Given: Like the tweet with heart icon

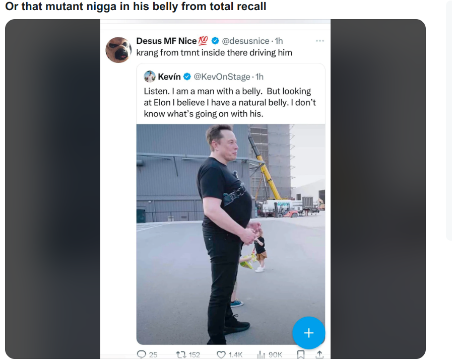Looking at the screenshot, I should (221, 354).
